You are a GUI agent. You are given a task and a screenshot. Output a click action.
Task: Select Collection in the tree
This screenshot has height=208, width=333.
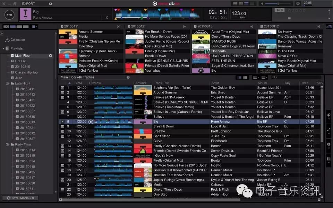[18, 39]
